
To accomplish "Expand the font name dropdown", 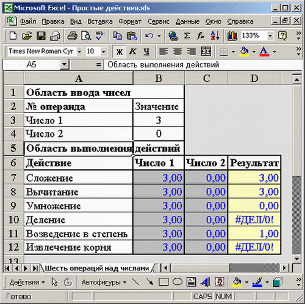I will pyautogui.click(x=79, y=51).
